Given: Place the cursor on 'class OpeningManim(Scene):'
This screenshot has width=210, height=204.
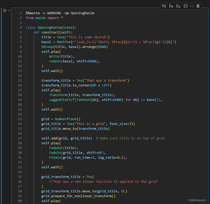Looking at the screenshot, I should 51,28.
